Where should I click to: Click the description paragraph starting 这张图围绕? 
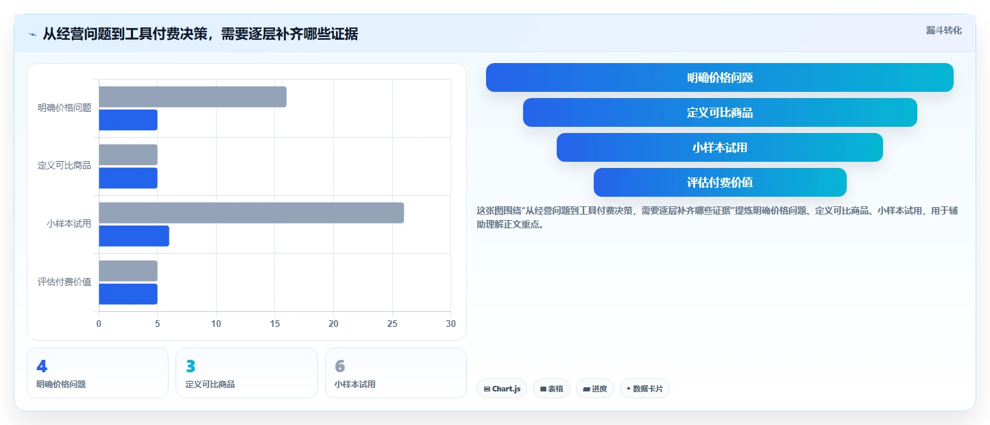(717, 217)
